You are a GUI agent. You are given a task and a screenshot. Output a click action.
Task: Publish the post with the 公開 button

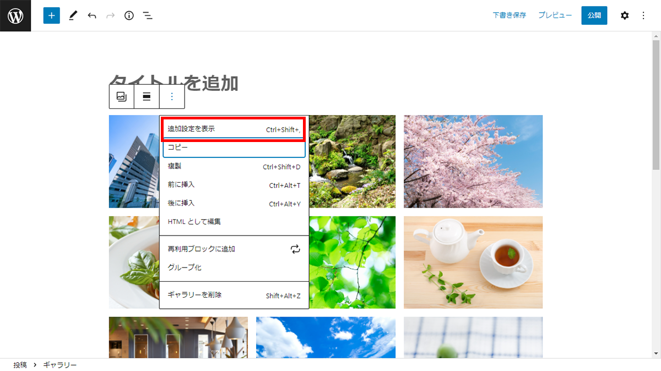(x=594, y=15)
